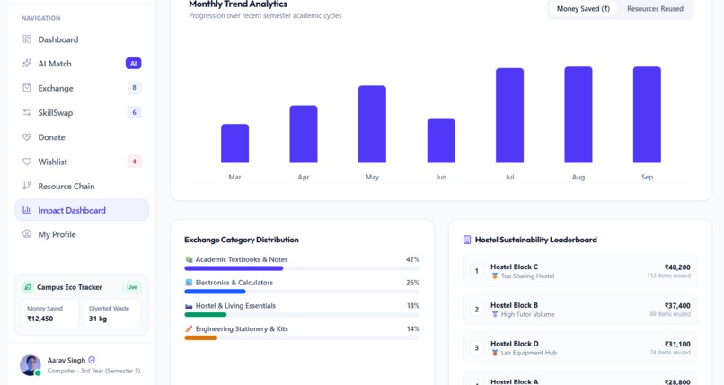Click the May bar in trend chart

pos(372,124)
